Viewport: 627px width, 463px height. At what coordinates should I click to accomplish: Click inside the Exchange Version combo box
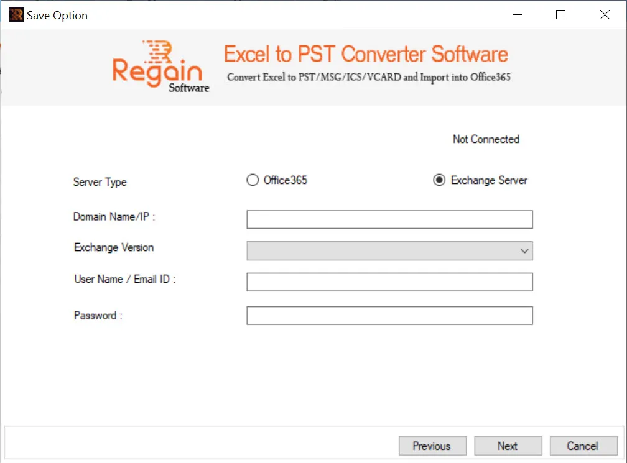[389, 251]
